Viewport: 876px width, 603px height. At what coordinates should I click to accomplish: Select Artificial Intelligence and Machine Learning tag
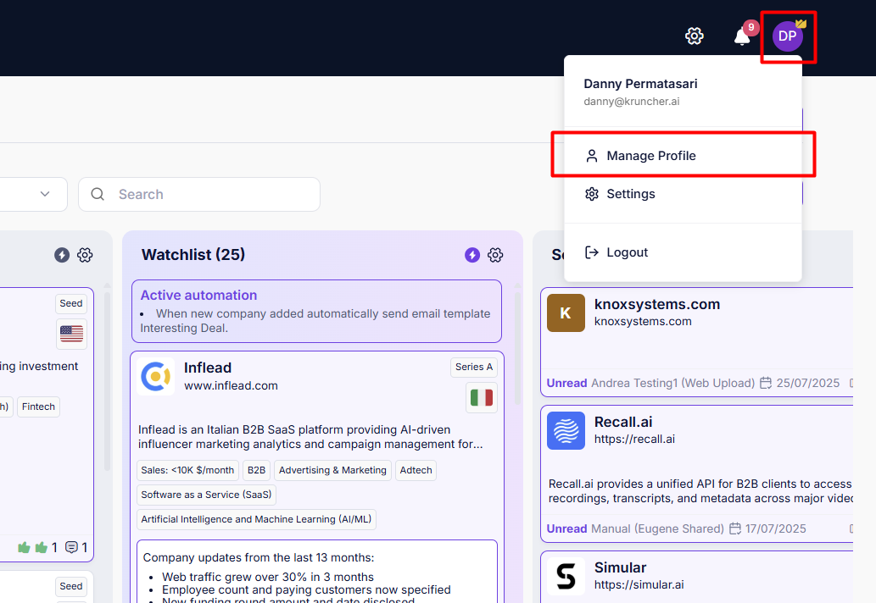[x=256, y=519]
